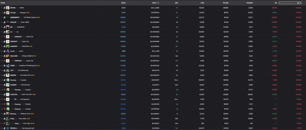Sort by the MCAP column header

(123, 3)
